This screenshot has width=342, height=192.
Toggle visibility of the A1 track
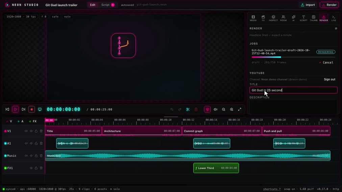click(31, 143)
